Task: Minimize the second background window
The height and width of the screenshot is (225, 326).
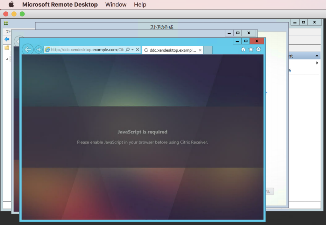Action: tap(229, 33)
